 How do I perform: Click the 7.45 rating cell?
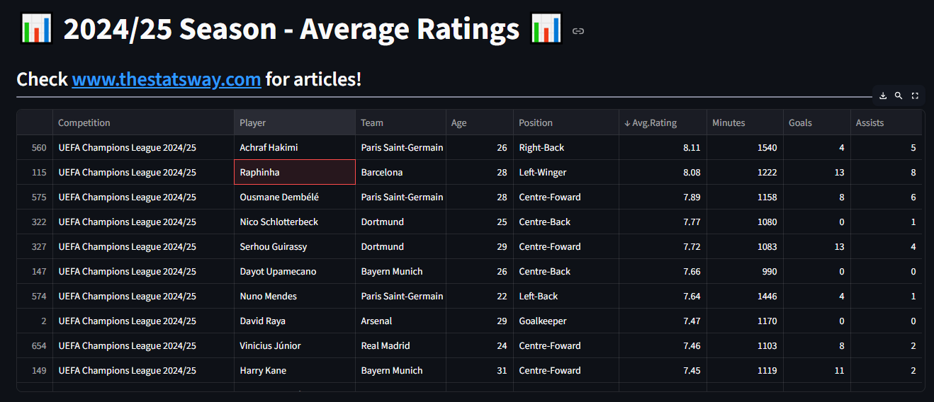[663, 370]
